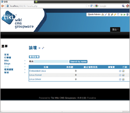Screen dimensions: 130x113
Task: Open the Embedded Linux forum link
Action: [x=38, y=71]
